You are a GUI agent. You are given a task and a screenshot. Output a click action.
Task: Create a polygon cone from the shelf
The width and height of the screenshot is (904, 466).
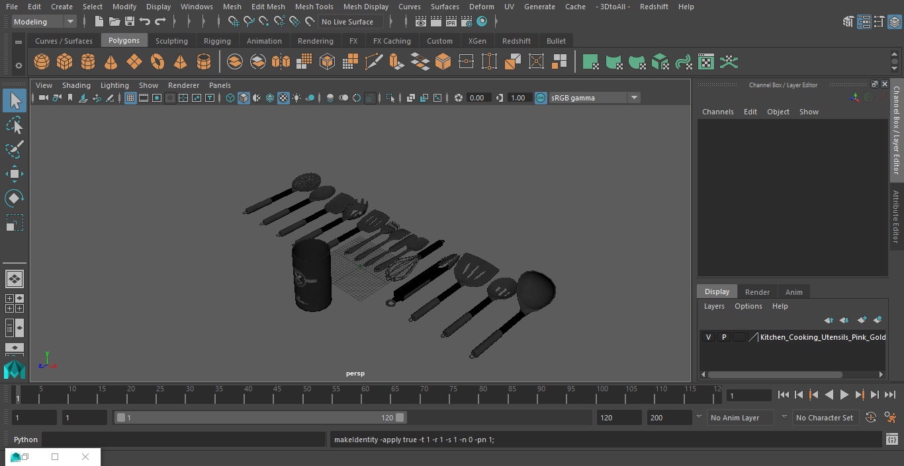111,62
